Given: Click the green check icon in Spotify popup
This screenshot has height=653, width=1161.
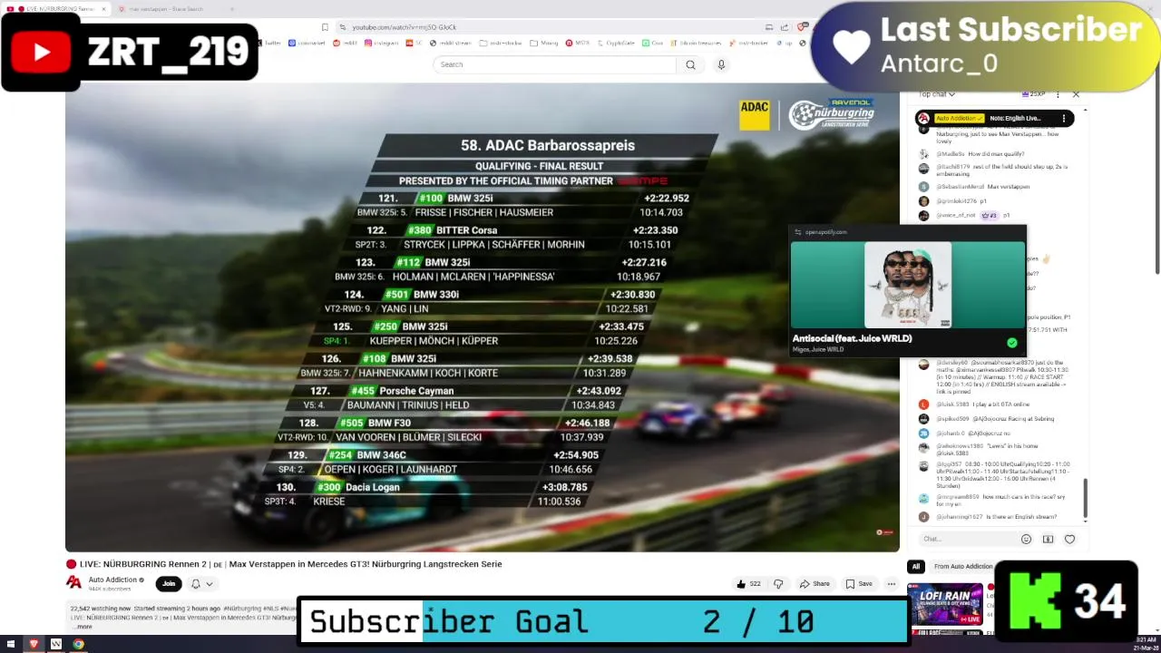Looking at the screenshot, I should click(x=1011, y=343).
